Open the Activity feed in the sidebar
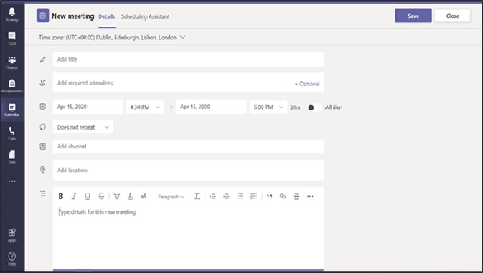 [x=11, y=15]
